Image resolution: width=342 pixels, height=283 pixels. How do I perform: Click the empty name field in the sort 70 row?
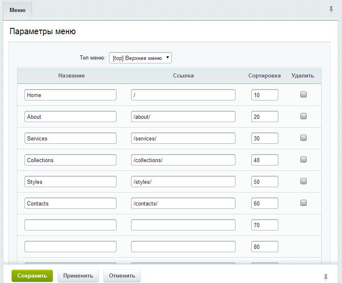(x=70, y=225)
